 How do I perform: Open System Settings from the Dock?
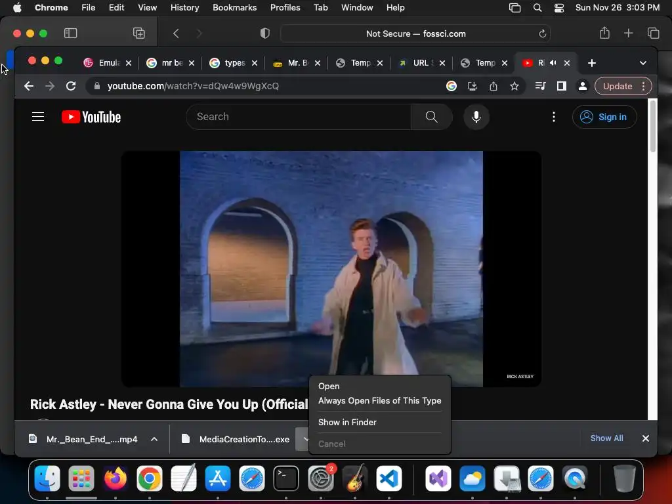click(x=320, y=478)
